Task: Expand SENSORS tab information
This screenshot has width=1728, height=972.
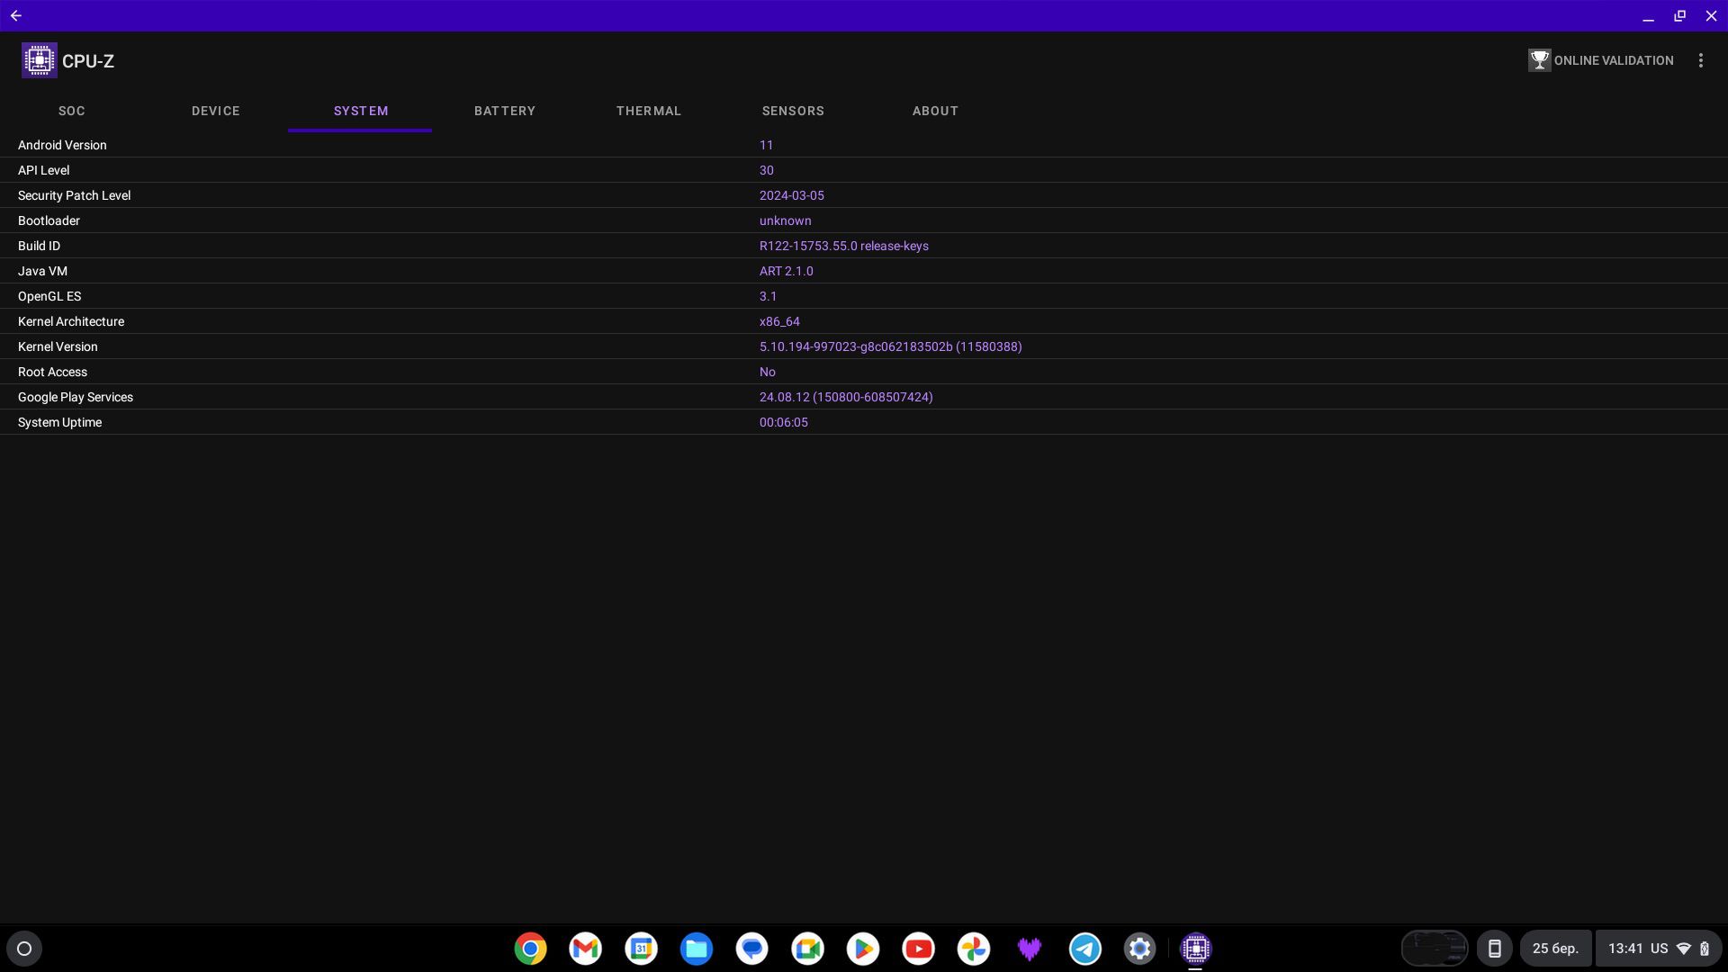Action: tap(793, 111)
